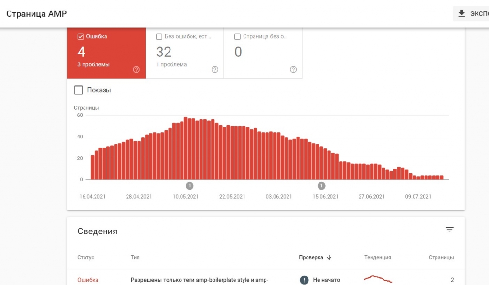Click the exclamation icon beside Не начато
Screen dimensions: 489x285
pyautogui.click(x=304, y=280)
